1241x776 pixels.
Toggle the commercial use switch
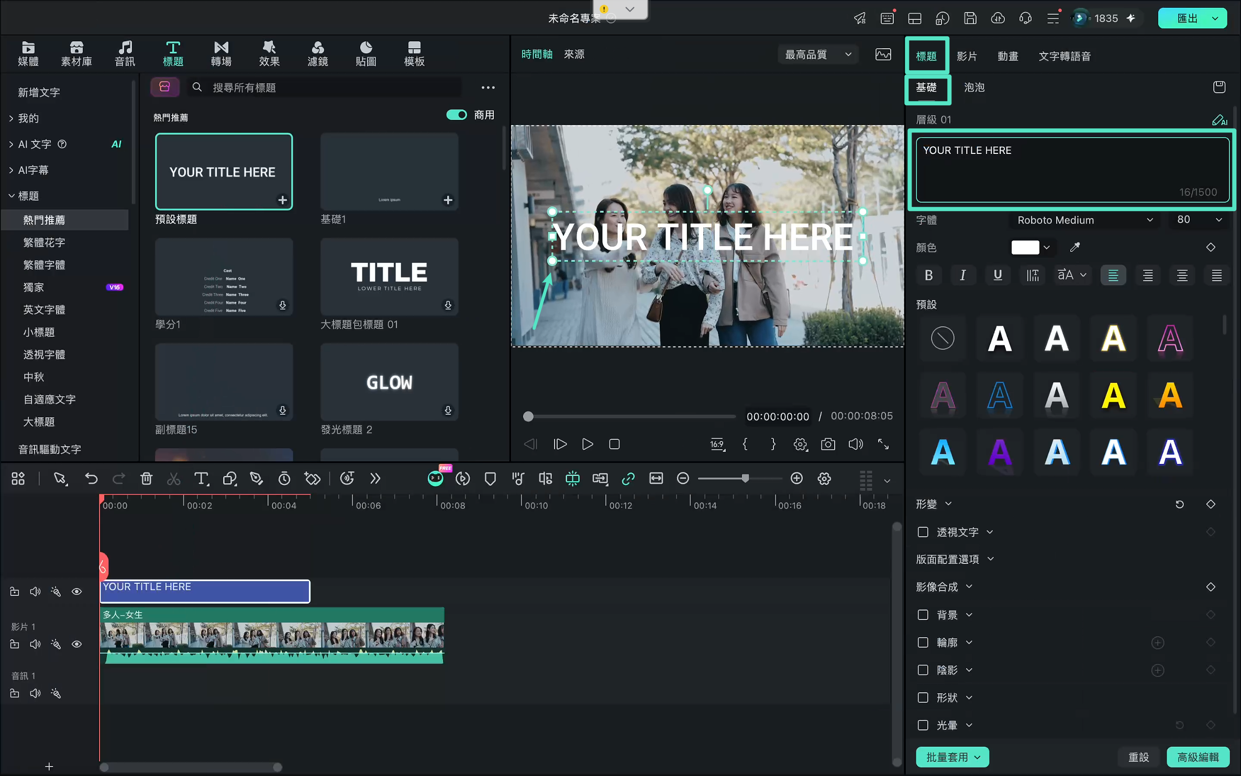click(456, 115)
